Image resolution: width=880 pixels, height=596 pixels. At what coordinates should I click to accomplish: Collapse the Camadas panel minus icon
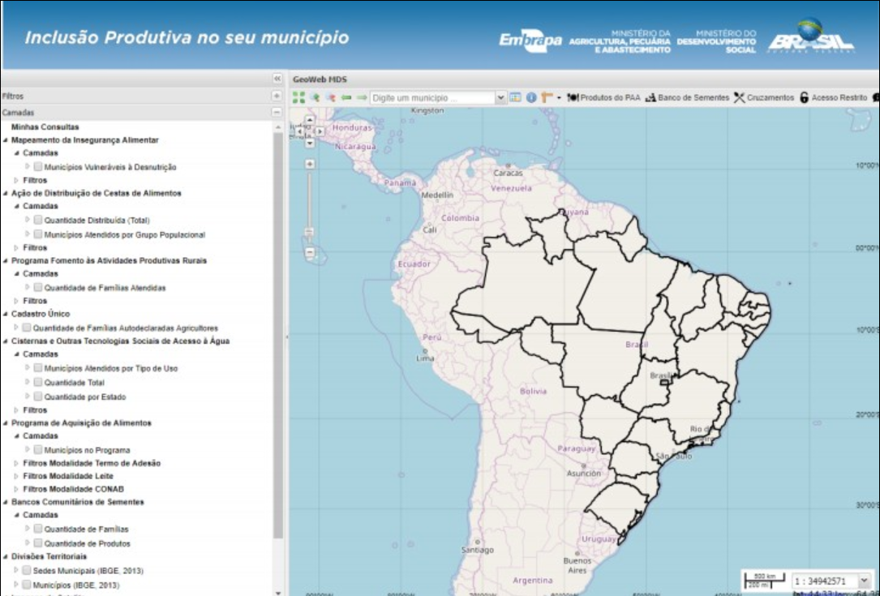277,112
